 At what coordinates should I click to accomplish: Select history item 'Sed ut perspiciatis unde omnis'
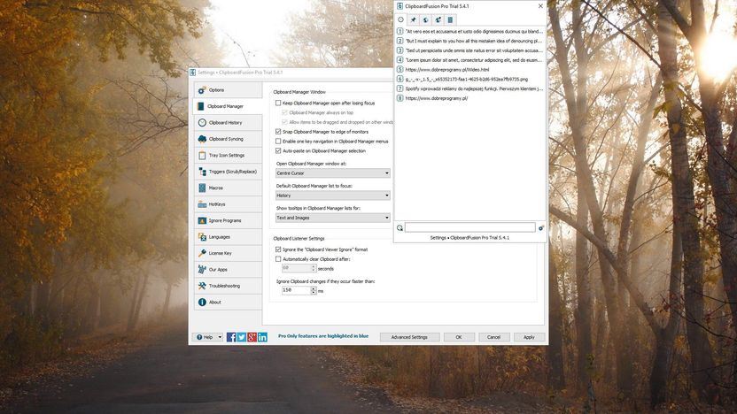click(x=470, y=50)
